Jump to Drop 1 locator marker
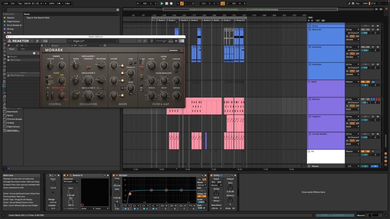The image size is (390, 219). pos(172,20)
